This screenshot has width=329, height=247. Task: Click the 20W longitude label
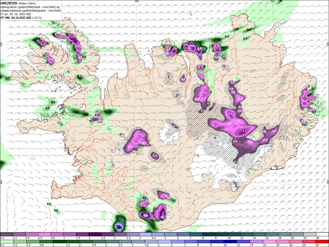click(x=137, y=1)
